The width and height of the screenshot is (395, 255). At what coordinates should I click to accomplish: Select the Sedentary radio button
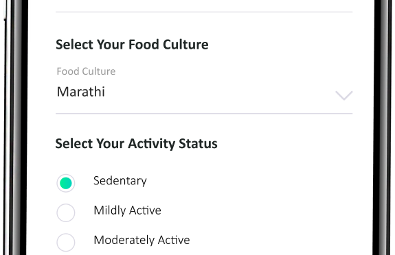66,183
